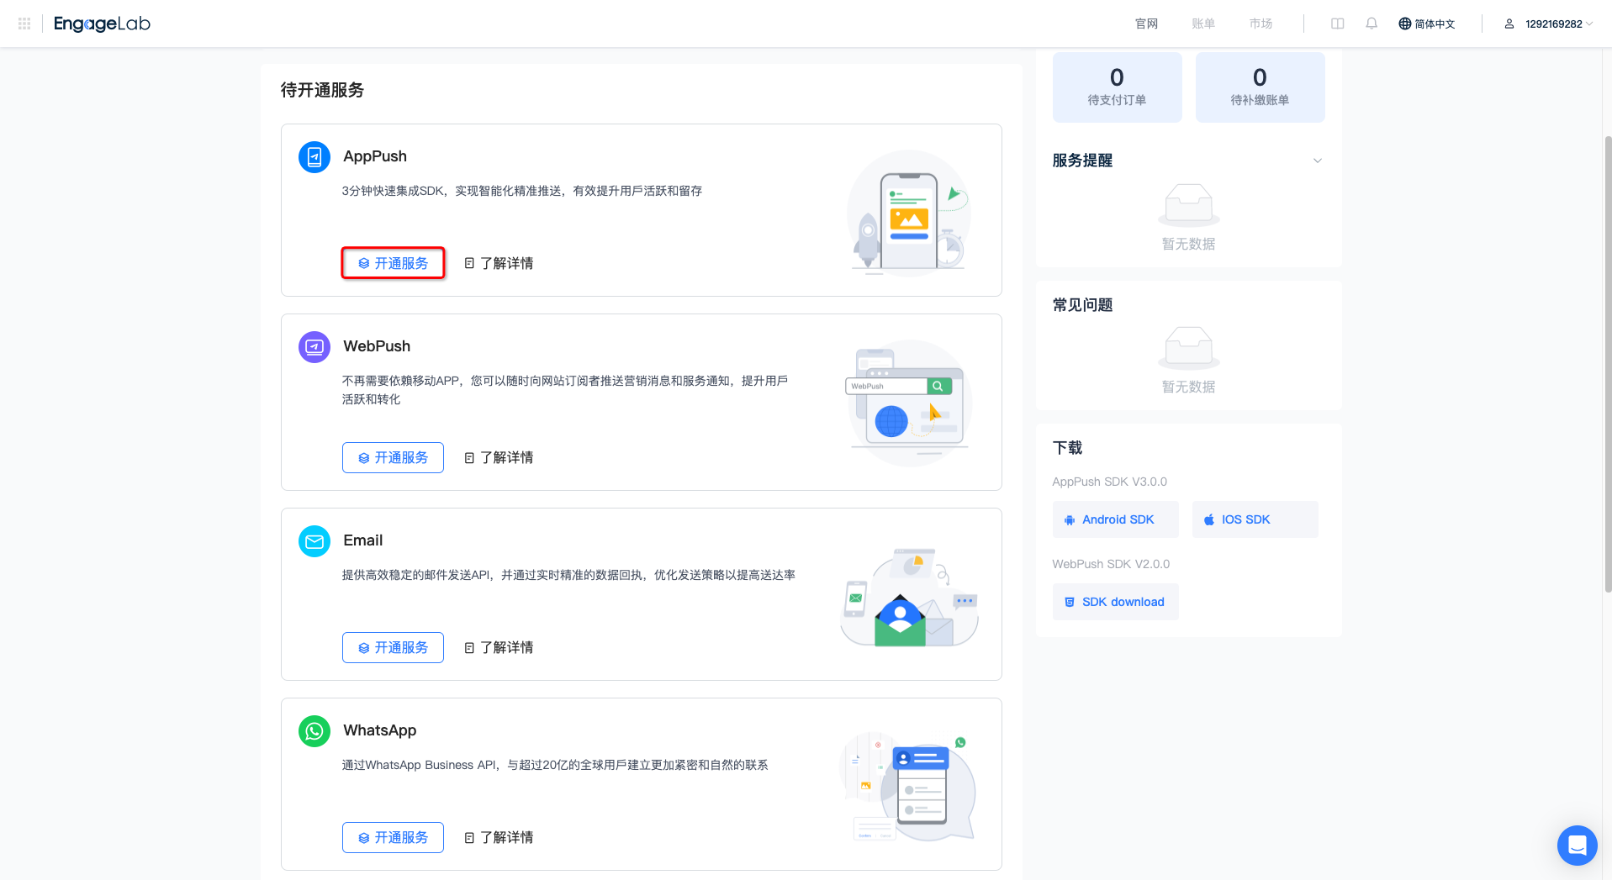Viewport: 1612px width, 880px height.
Task: Click the page vertical scrollbar
Action: click(1607, 363)
